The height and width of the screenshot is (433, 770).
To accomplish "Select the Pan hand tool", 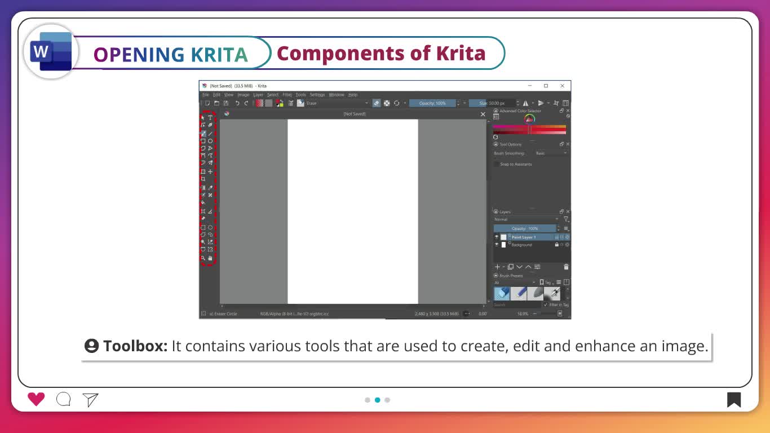I will click(x=210, y=258).
